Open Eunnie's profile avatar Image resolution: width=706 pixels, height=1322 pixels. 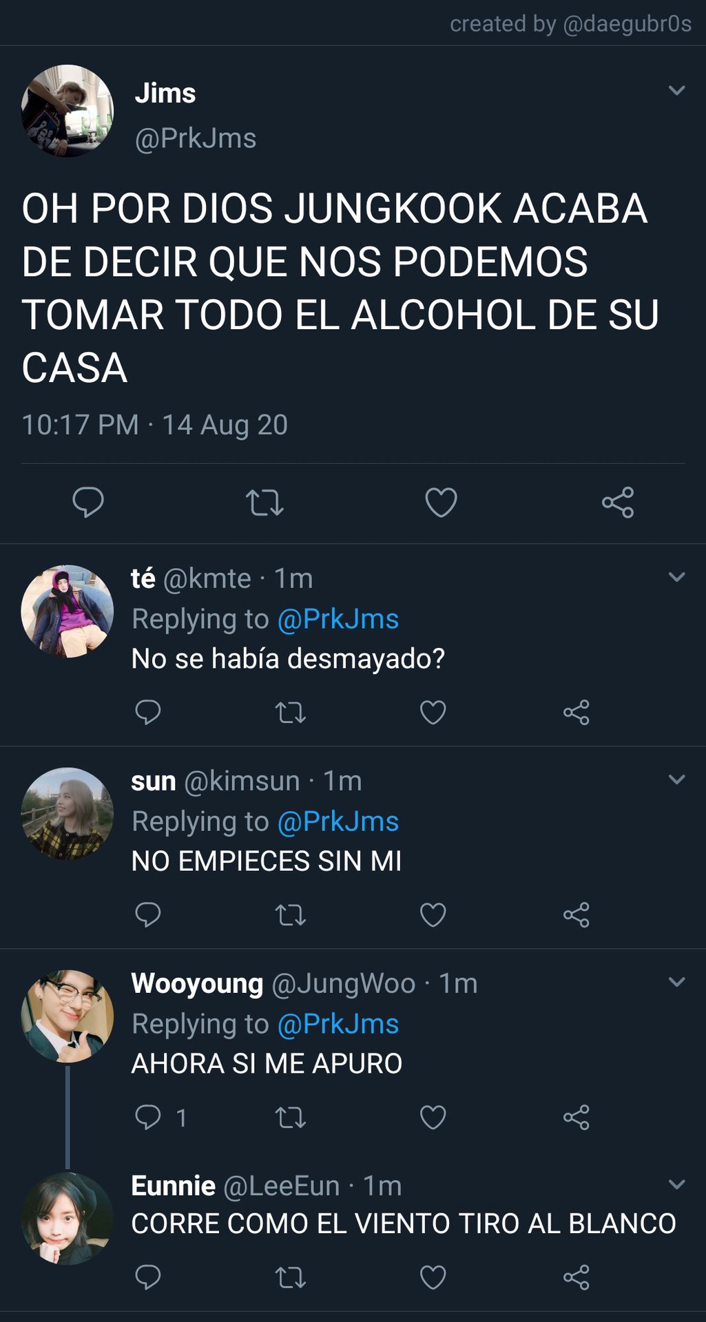click(x=67, y=1219)
